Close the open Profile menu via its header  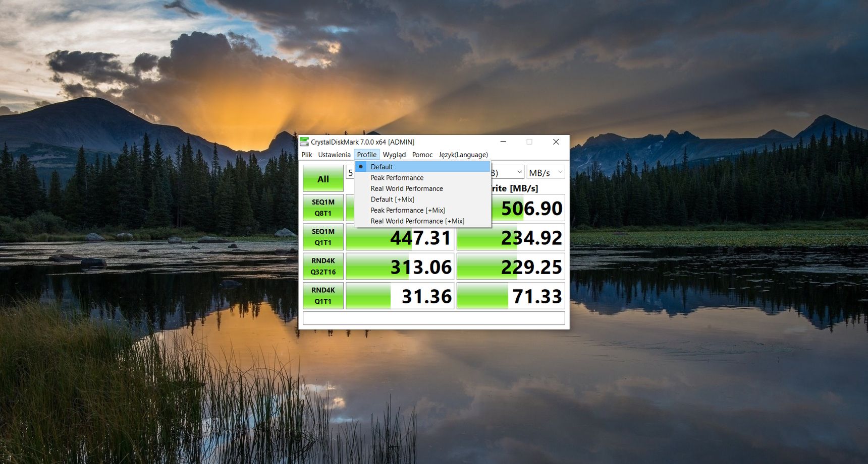tap(367, 155)
